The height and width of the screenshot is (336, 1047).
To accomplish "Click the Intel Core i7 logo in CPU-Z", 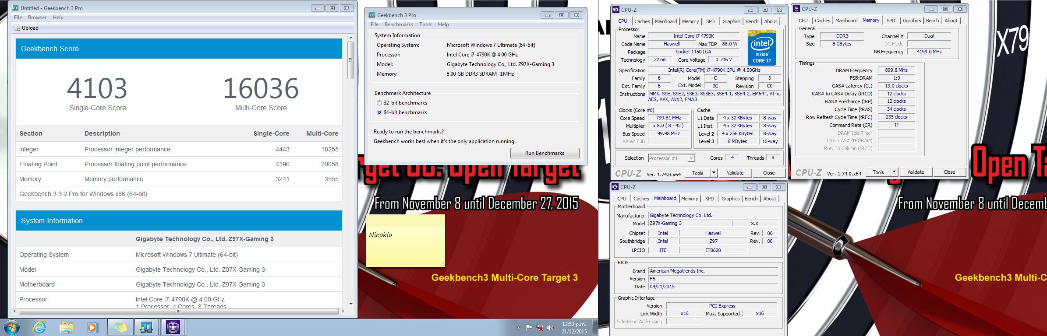I will pos(762,48).
